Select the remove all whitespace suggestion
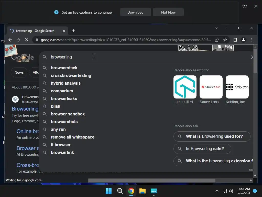Image resolution: width=262 pixels, height=197 pixels. (72, 137)
